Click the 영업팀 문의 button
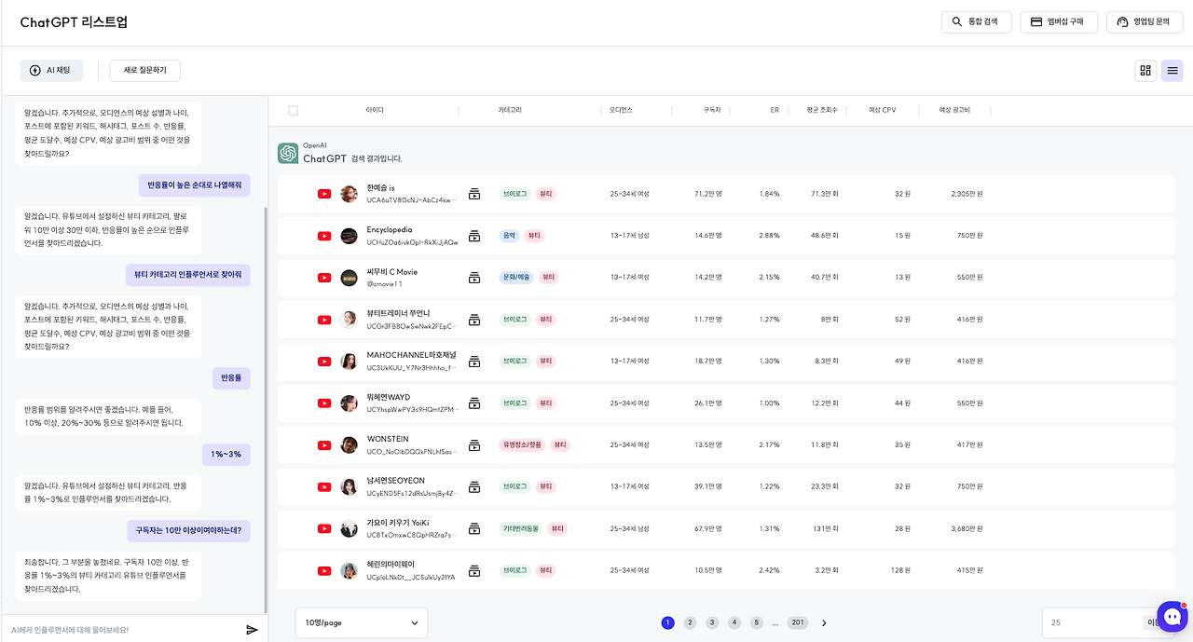The image size is (1193, 642). pos(1144,21)
